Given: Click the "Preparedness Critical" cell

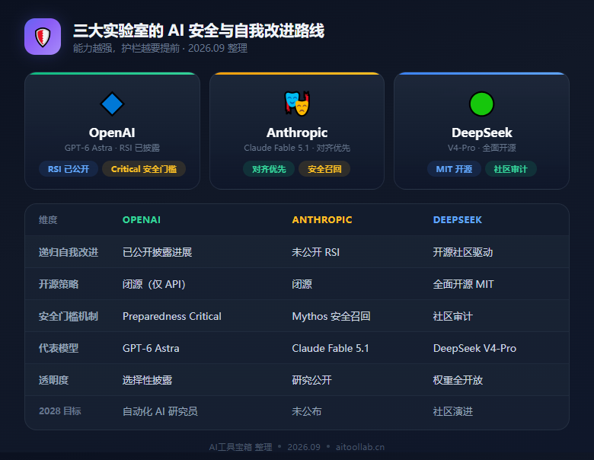Looking at the screenshot, I should tap(172, 316).
